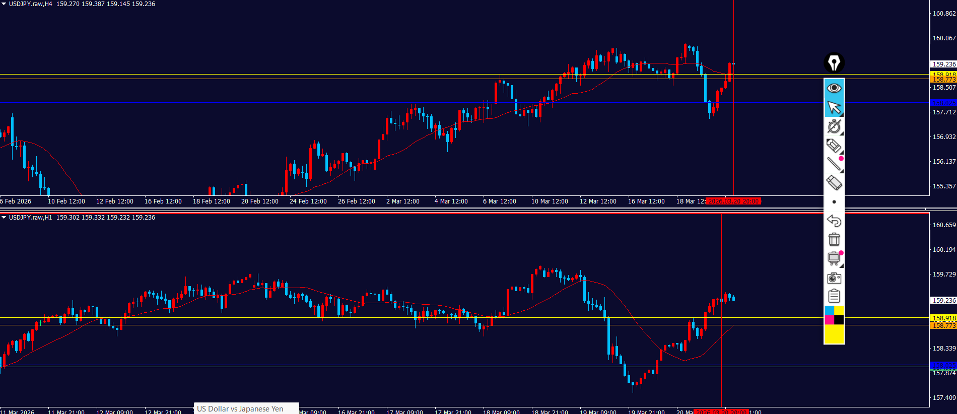This screenshot has height=414, width=957.
Task: Select the arrow cursor tool
Action: [834, 107]
